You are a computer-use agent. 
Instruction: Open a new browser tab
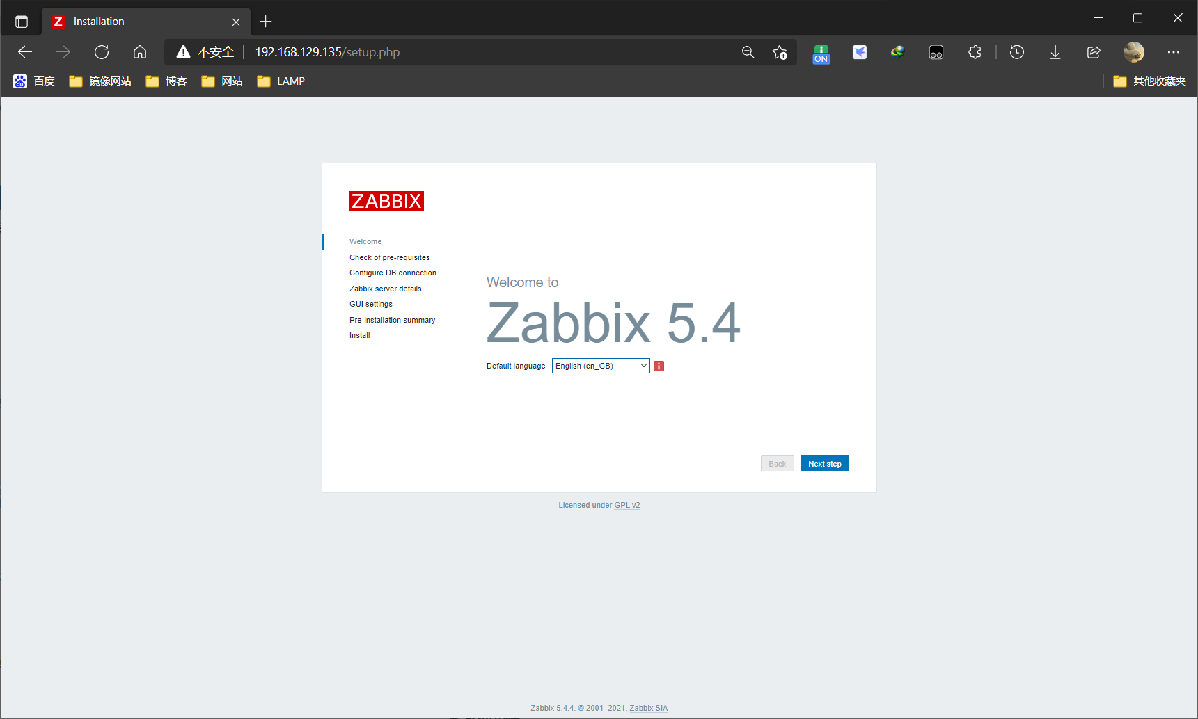[266, 22]
